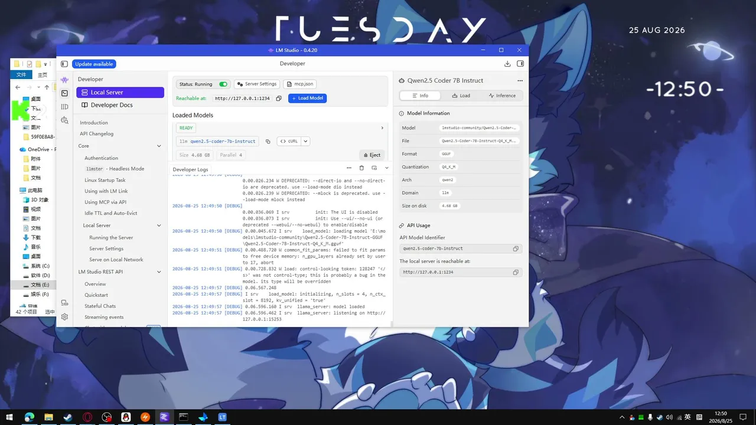
Task: Copy the API Model Identifier value
Action: click(516, 249)
